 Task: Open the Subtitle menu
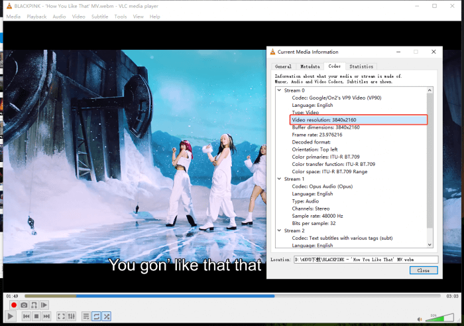point(99,17)
